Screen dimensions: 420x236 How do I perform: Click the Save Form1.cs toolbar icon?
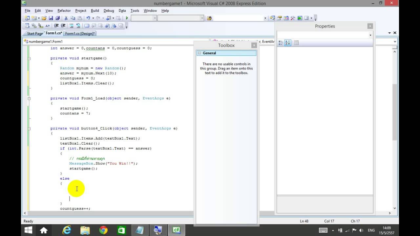(51, 18)
